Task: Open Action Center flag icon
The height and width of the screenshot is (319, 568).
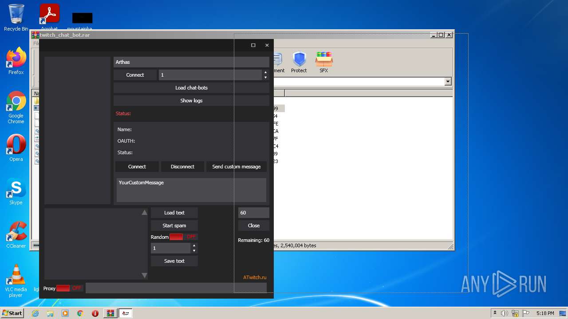Action: [x=525, y=313]
